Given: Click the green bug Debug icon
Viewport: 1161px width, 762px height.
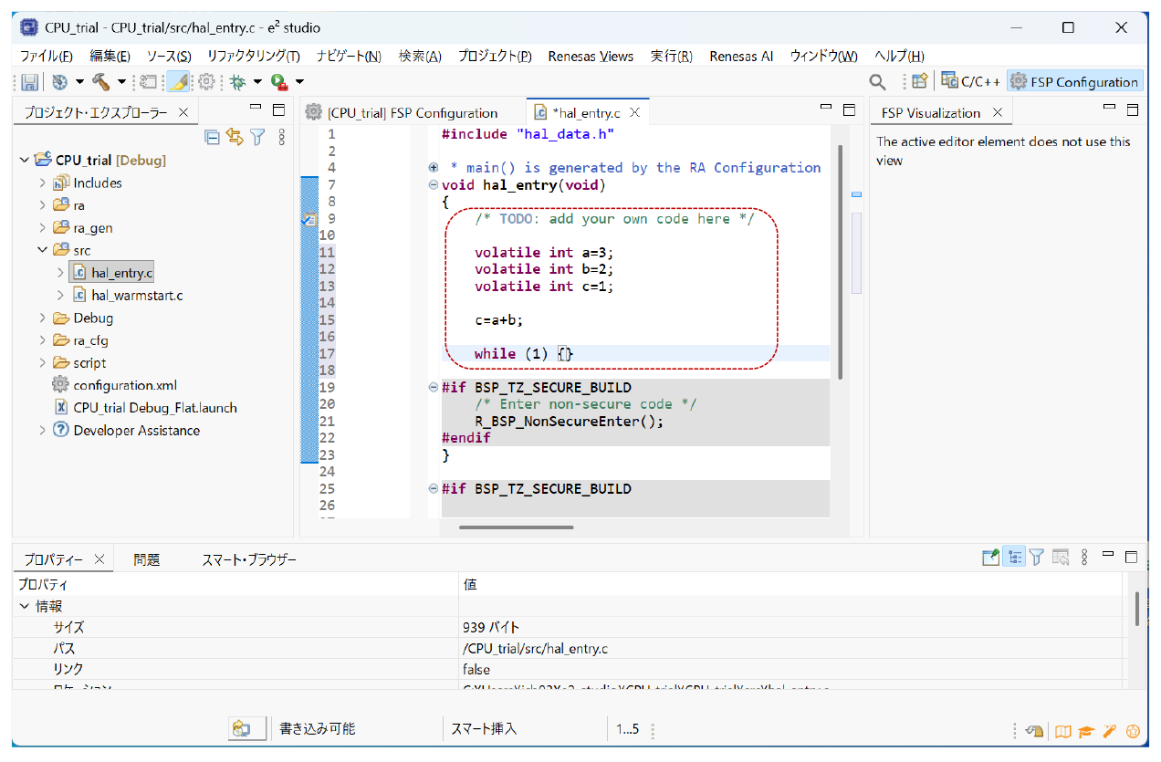Looking at the screenshot, I should pyautogui.click(x=237, y=82).
